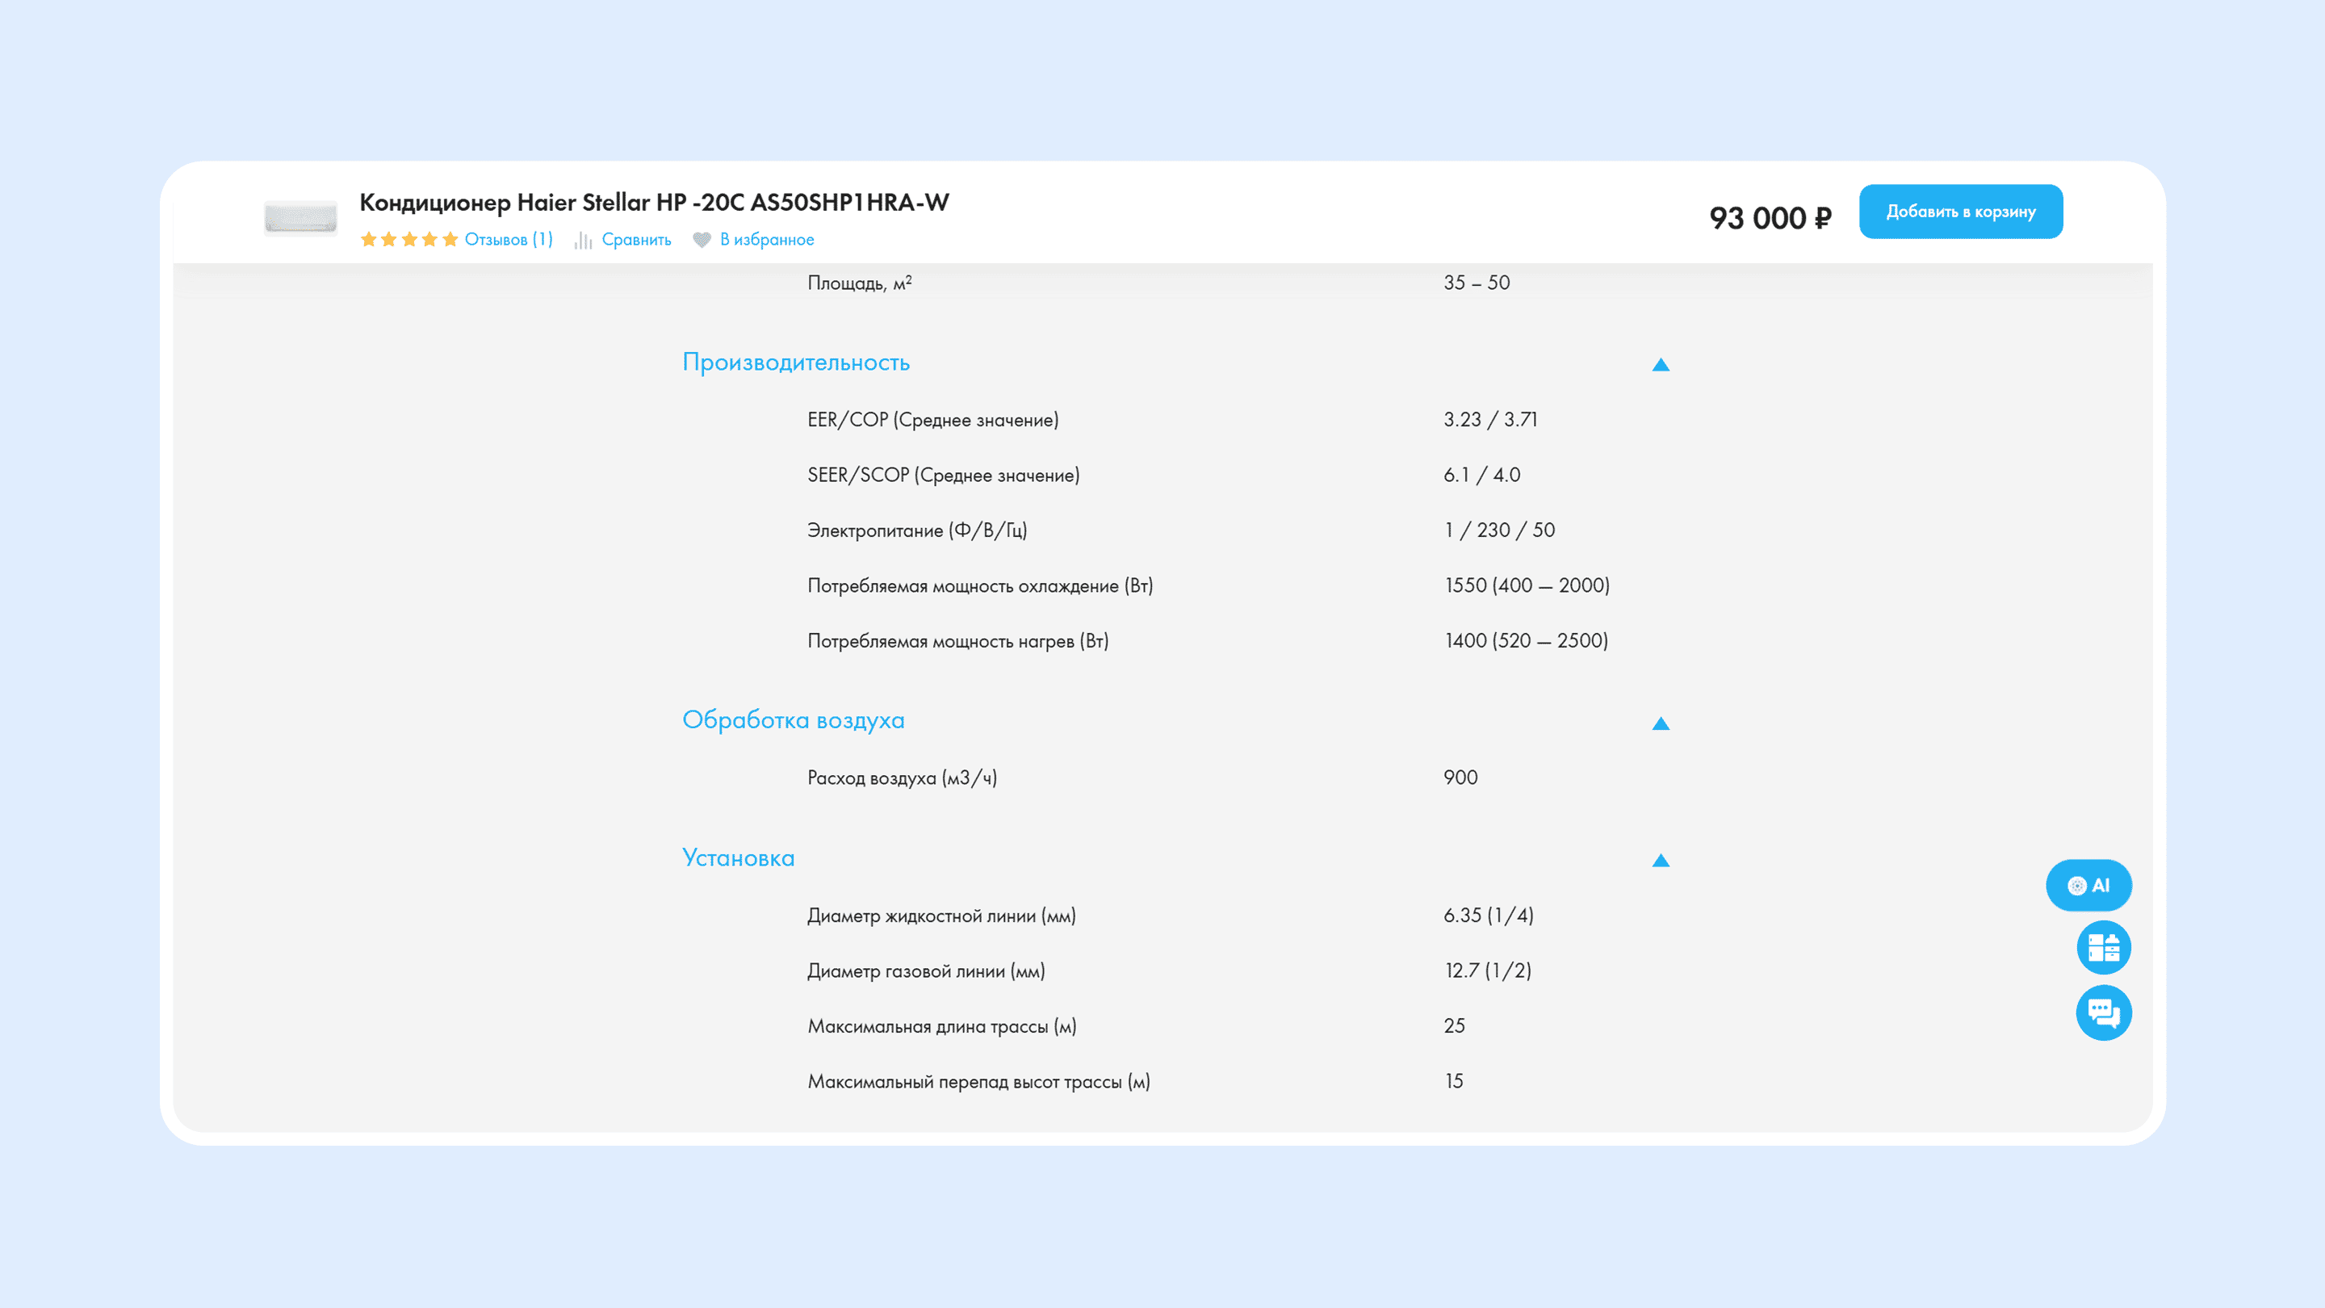Collapse Обработка воздуха section via its triangle
The width and height of the screenshot is (2325, 1308).
tap(1660, 724)
